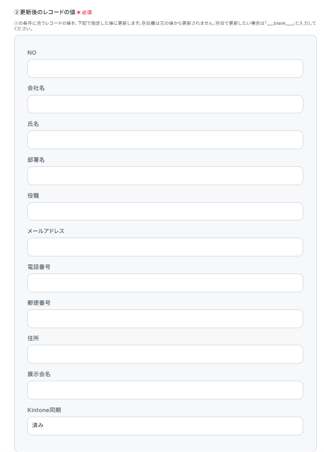Click the ___blank___ instruction description text
This screenshot has height=452, width=324.
[165, 26]
